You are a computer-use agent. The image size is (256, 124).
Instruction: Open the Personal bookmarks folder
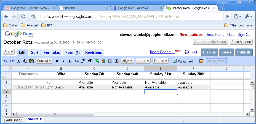(30, 25)
